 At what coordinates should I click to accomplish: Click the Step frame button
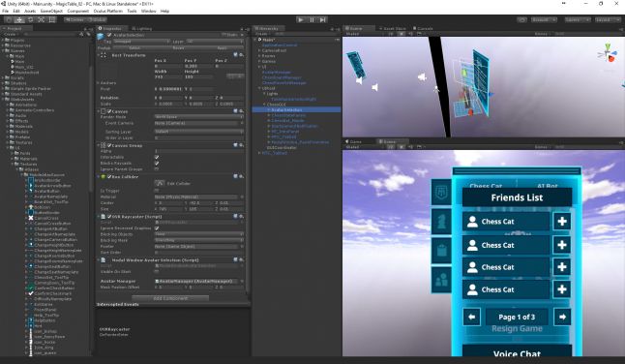[x=323, y=19]
